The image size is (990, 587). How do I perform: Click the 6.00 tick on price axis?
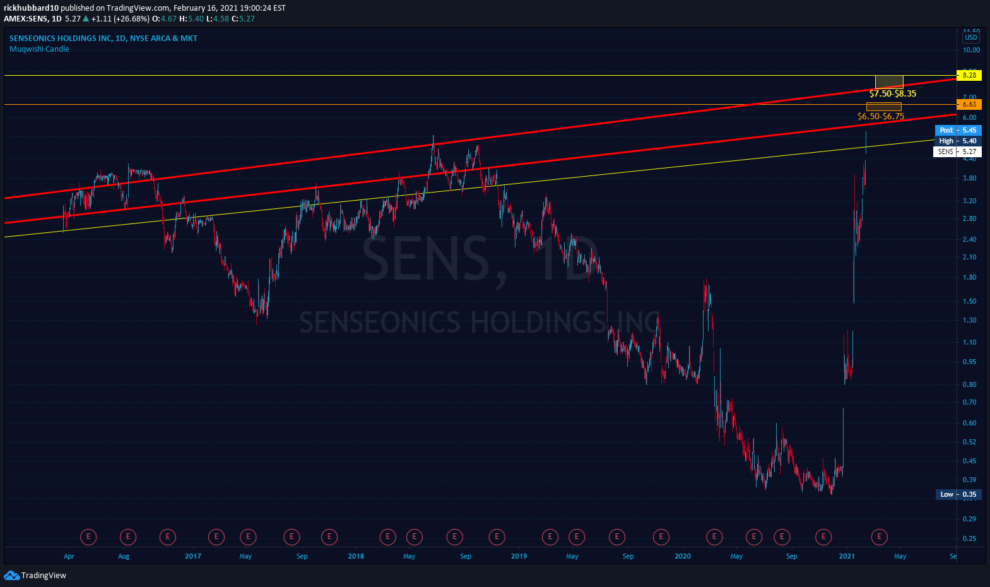(x=970, y=117)
